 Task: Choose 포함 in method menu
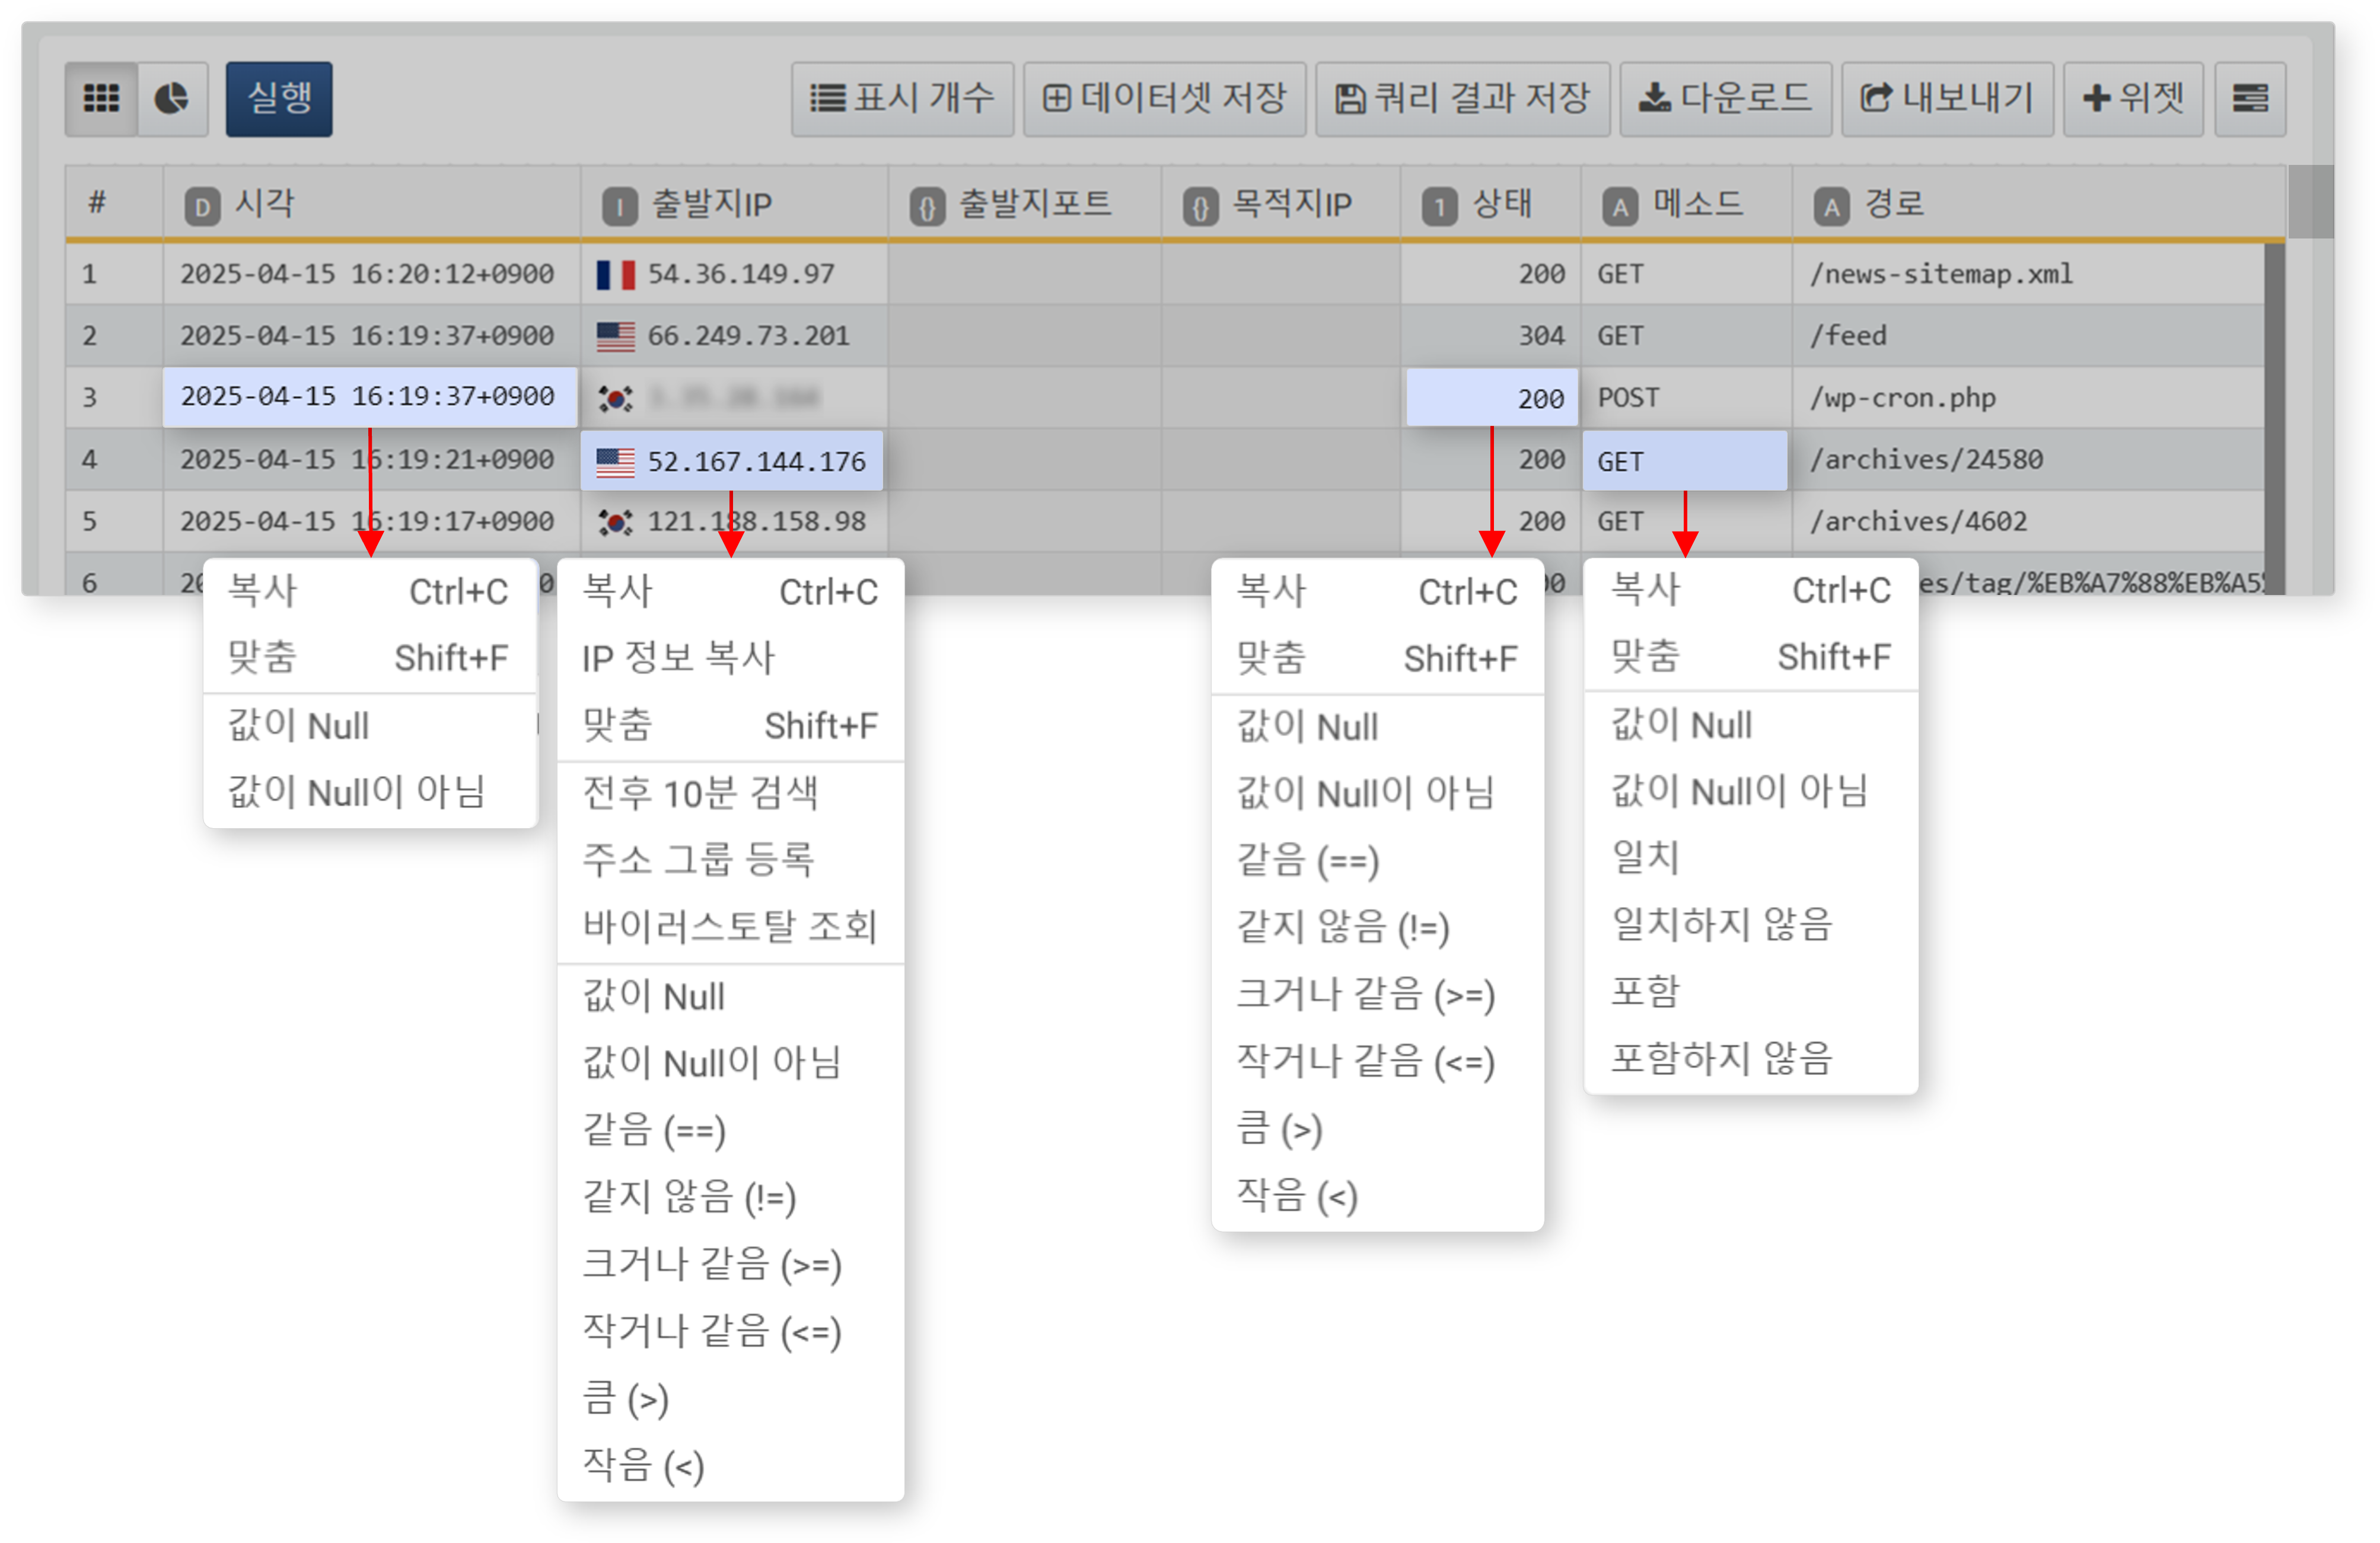[1751, 992]
